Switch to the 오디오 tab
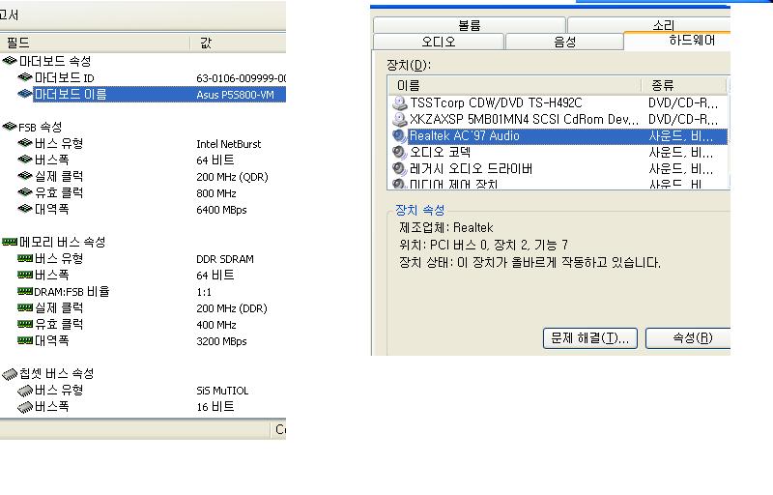 [439, 42]
